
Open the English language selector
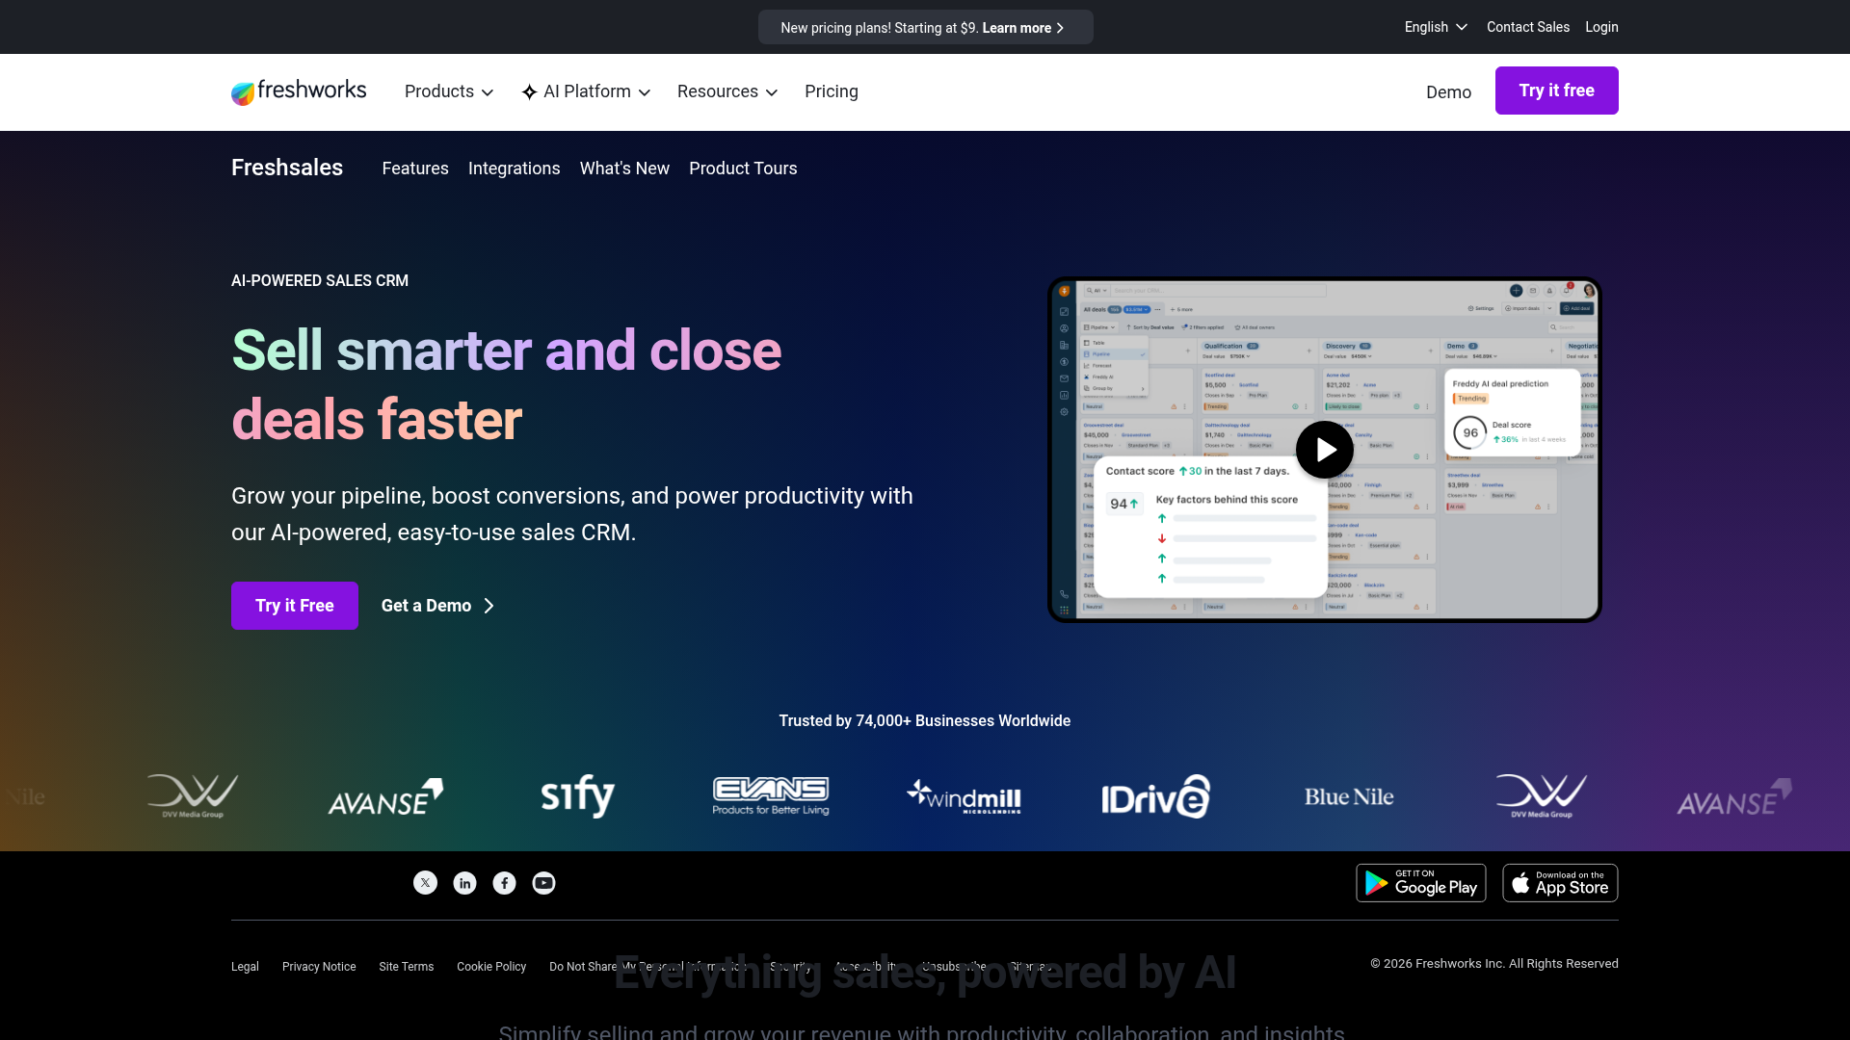[1436, 27]
